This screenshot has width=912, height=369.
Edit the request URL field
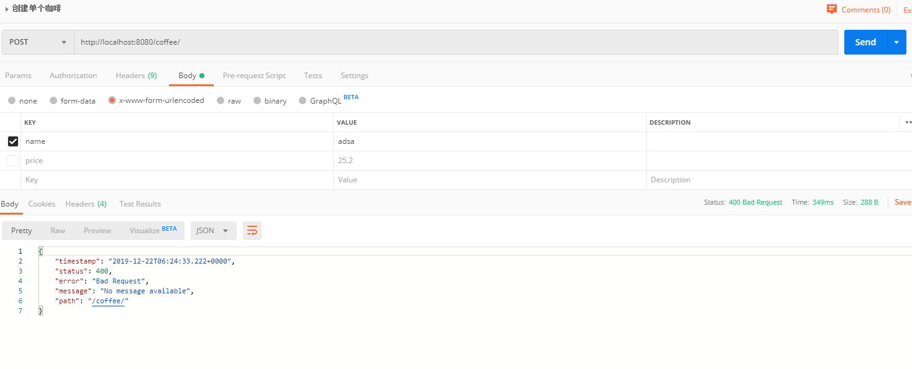click(456, 42)
